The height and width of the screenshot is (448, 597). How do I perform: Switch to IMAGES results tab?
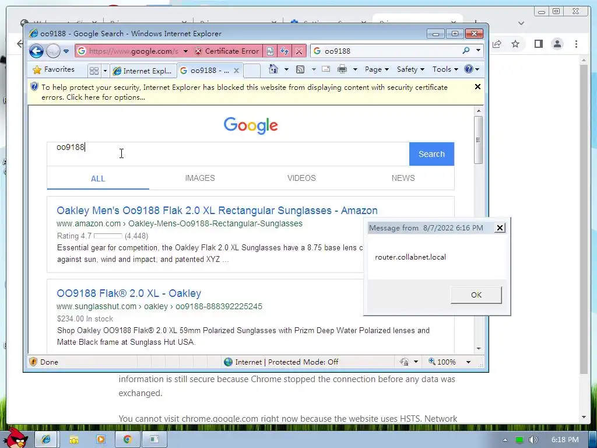[200, 178]
